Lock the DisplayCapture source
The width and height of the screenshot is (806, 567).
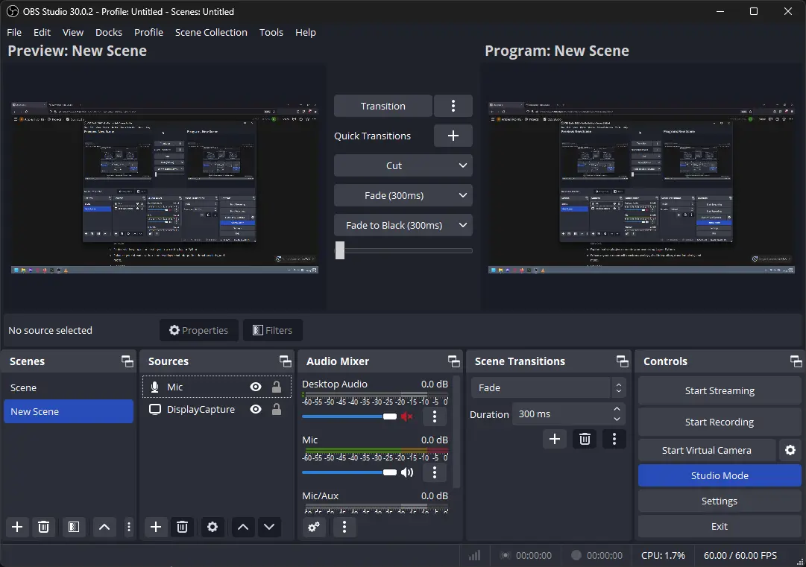click(x=277, y=409)
